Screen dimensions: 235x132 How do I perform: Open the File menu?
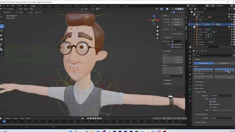tap(3, 6)
